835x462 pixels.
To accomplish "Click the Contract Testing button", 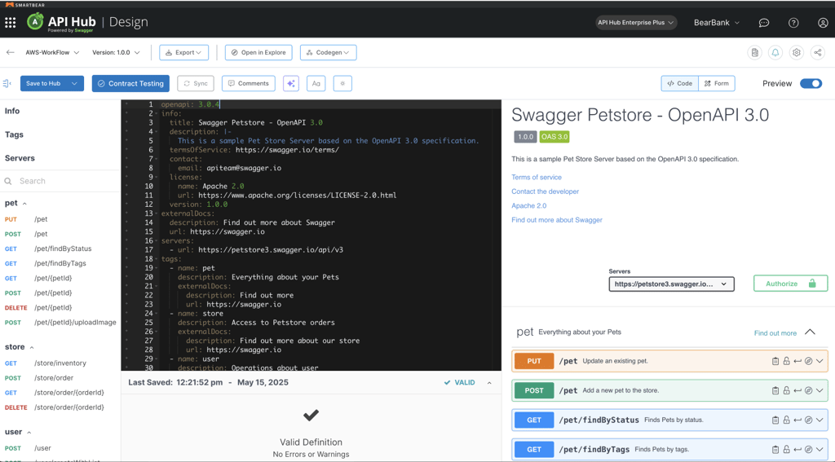I will (x=130, y=84).
